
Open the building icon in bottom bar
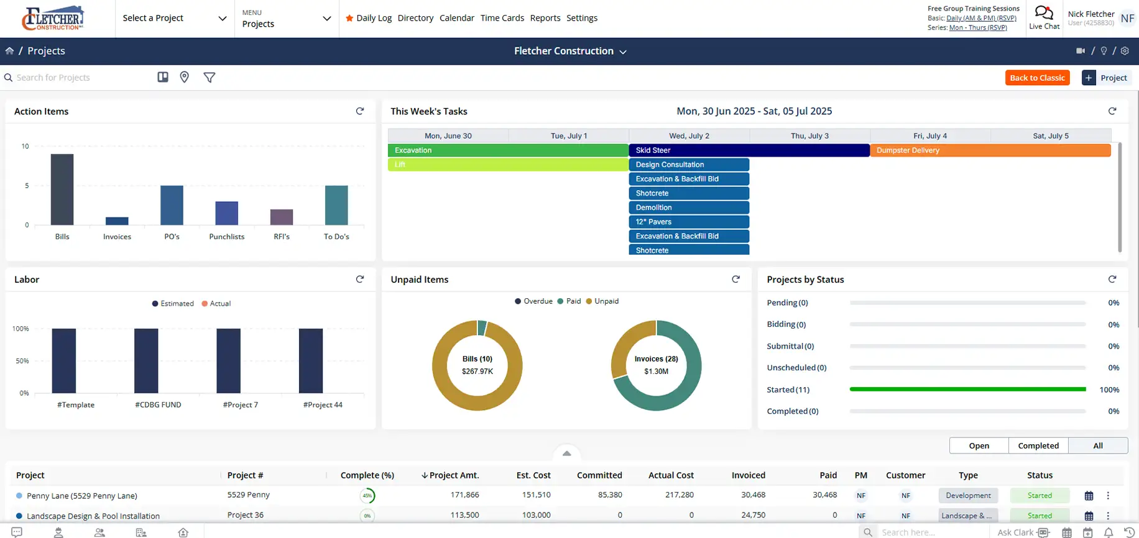(x=141, y=532)
